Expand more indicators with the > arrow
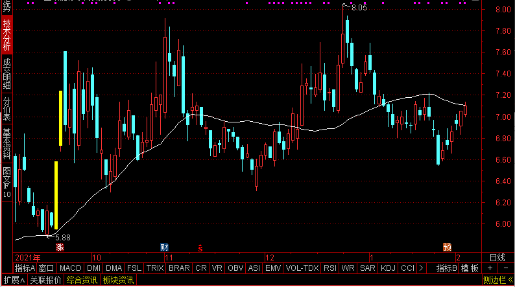The height and width of the screenshot is (287, 515). (422, 268)
